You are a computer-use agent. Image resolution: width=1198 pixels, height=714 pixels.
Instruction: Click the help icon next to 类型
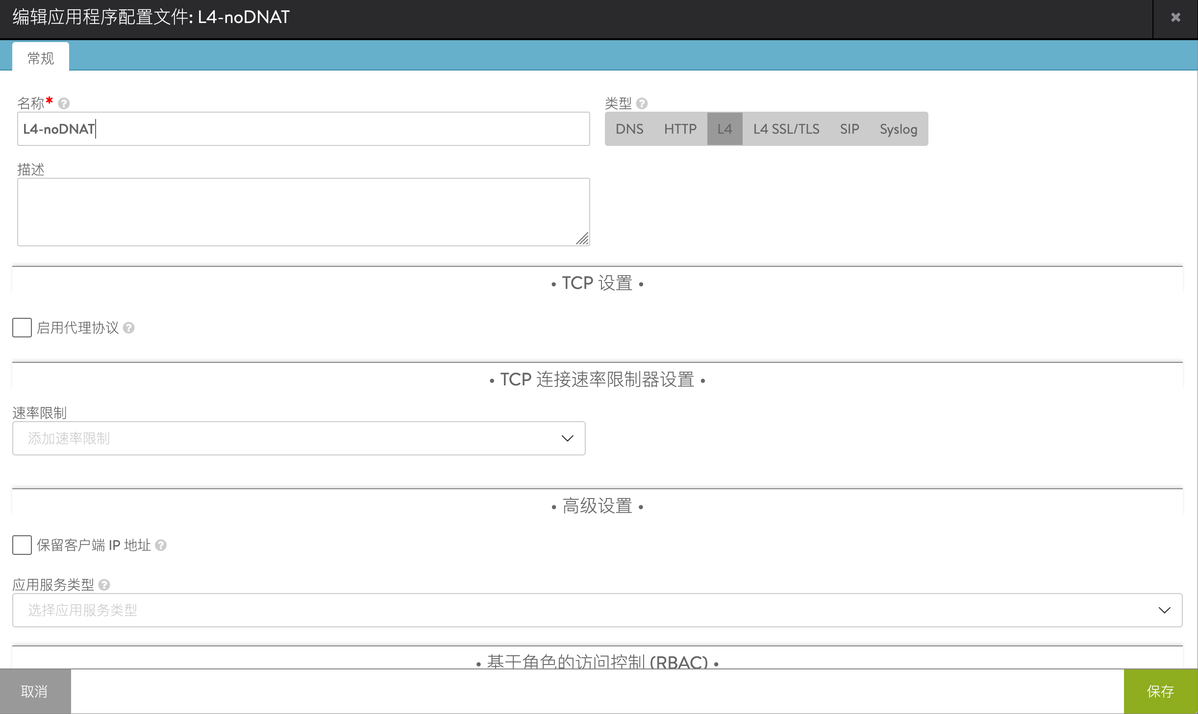[x=642, y=103]
